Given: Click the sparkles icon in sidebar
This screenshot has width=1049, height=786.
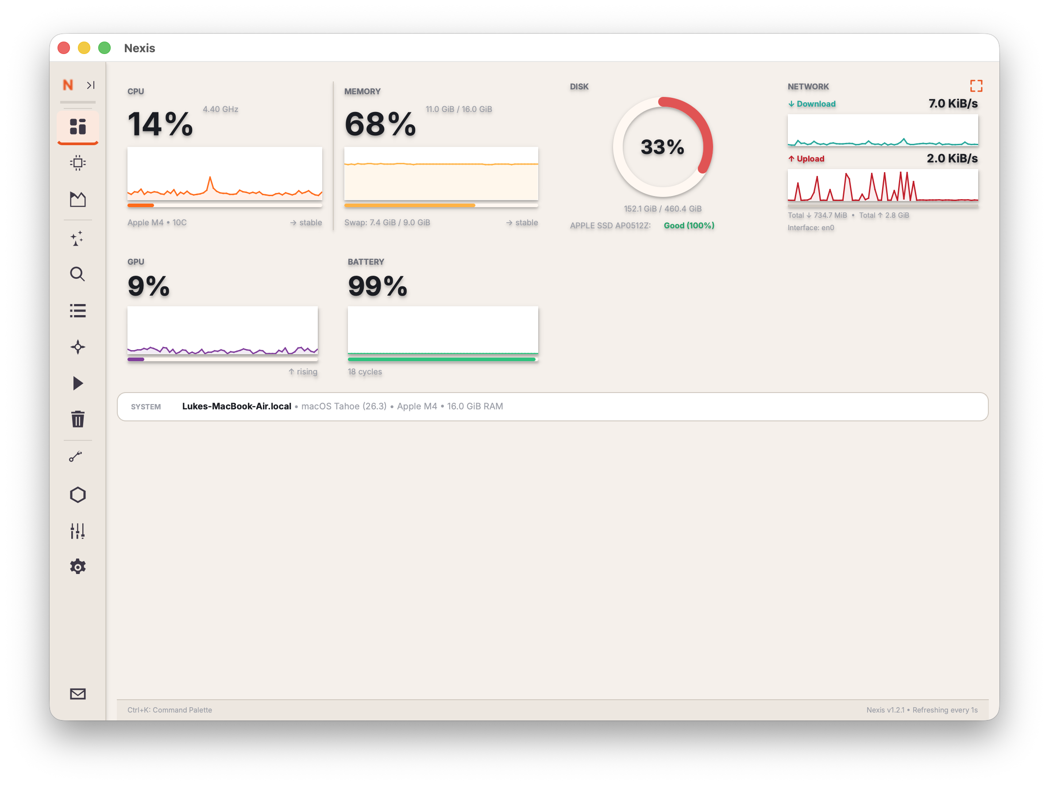Looking at the screenshot, I should tap(78, 238).
